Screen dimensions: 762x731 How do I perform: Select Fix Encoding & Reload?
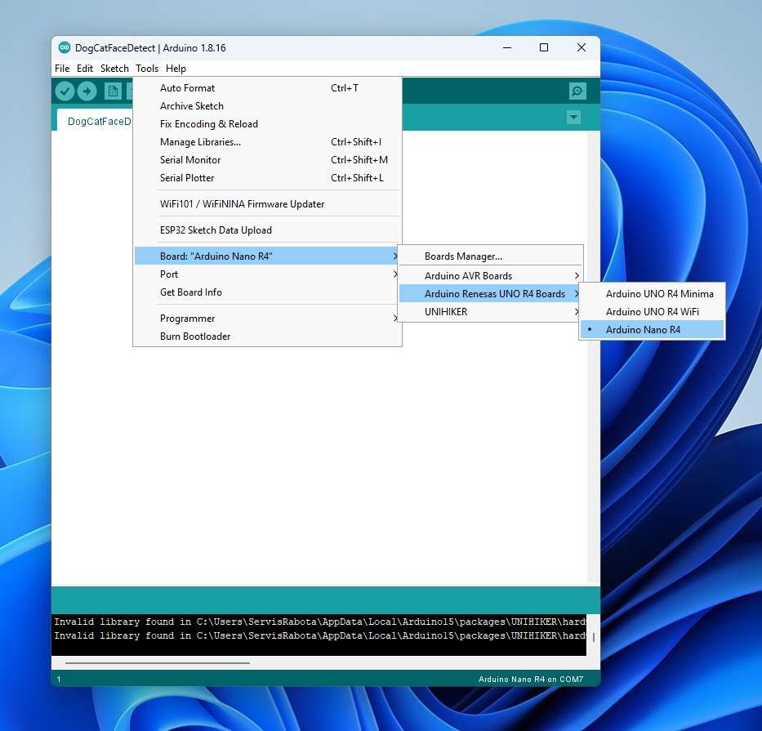pos(267,124)
